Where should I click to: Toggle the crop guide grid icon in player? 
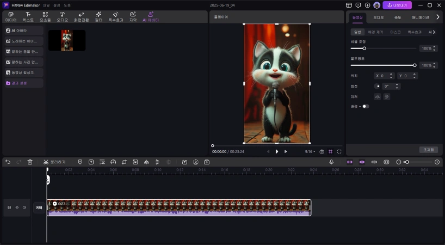point(330,151)
